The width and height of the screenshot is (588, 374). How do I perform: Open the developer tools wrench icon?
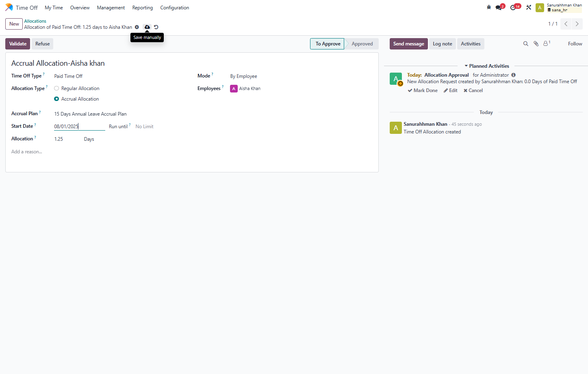pos(529,7)
